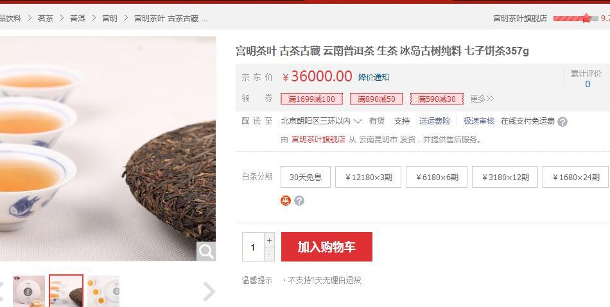The width and height of the screenshot is (610, 307).
Task: Increase quantity with the plus button
Action: pos(269,240)
